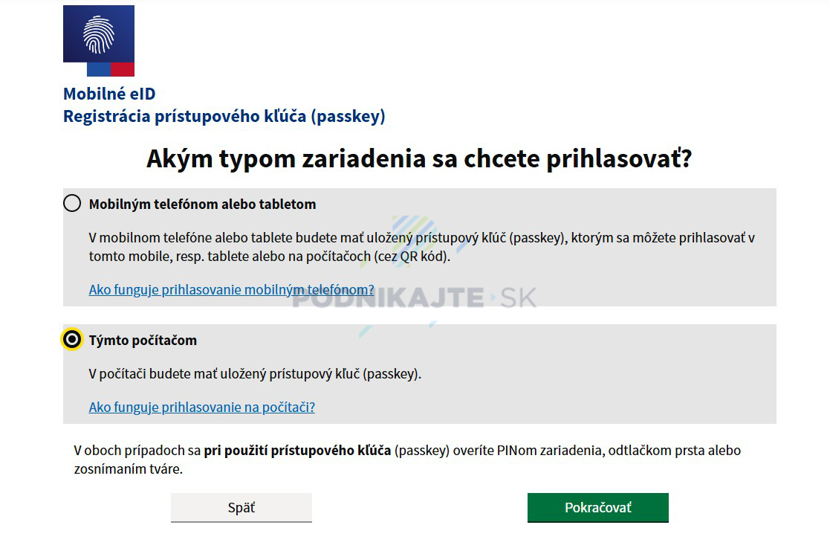This screenshot has width=830, height=554.
Task: Open 'Ako funguje prihlasovanie mobilným telefónom?' link
Action: (x=231, y=290)
